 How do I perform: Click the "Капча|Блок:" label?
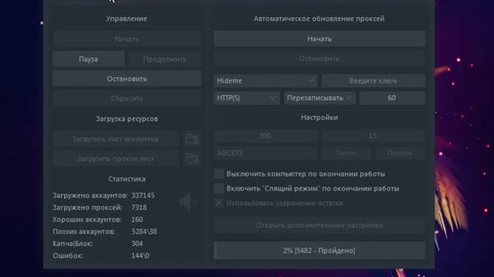(73, 243)
